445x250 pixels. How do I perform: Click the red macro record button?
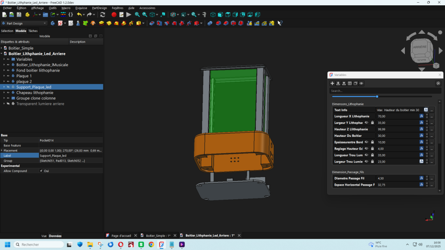[x=114, y=15]
